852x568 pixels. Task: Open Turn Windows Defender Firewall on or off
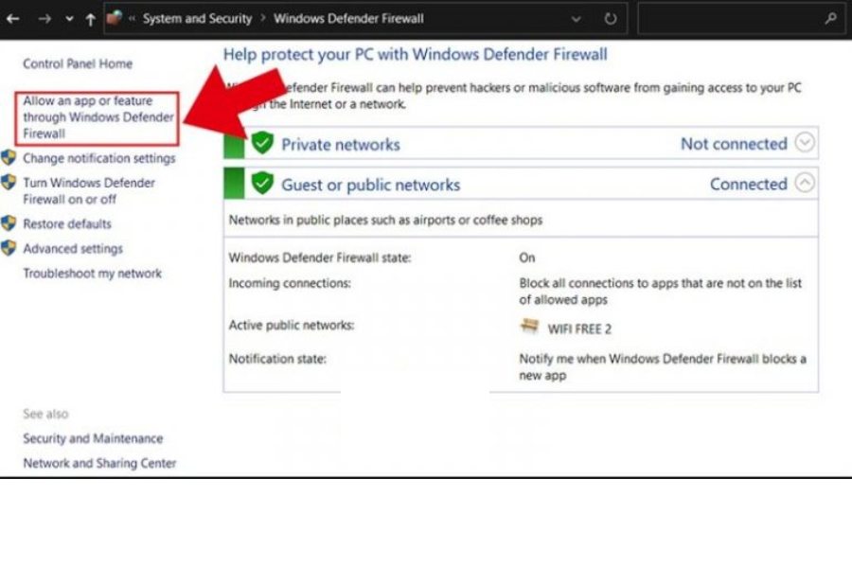pyautogui.click(x=89, y=191)
